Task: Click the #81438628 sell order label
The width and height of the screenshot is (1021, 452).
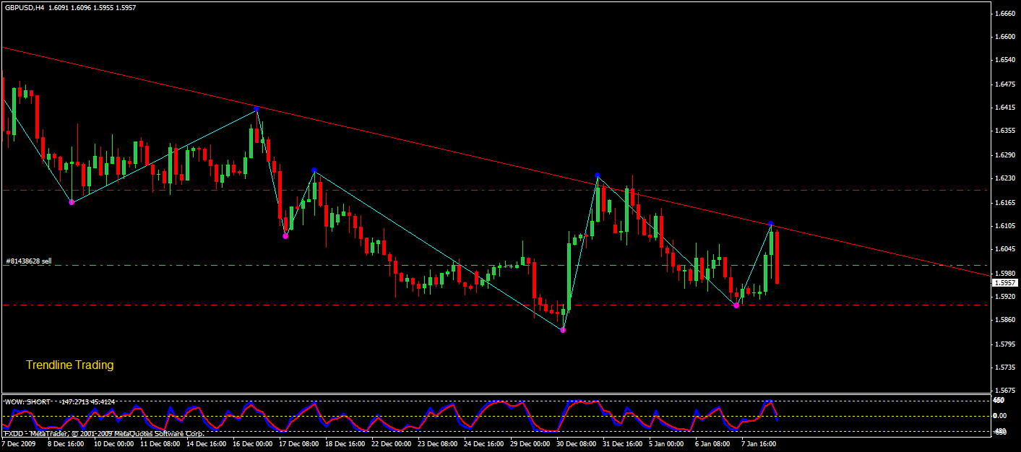Action: click(28, 261)
